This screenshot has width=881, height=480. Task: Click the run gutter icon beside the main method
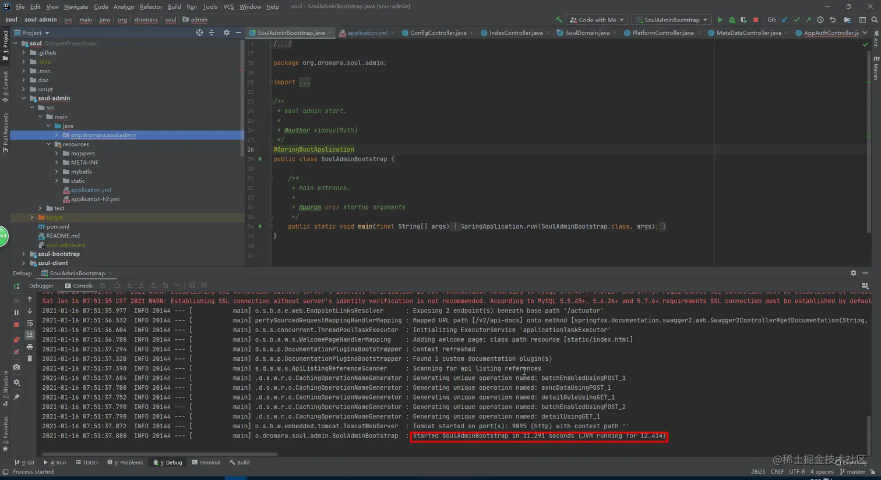click(x=260, y=226)
